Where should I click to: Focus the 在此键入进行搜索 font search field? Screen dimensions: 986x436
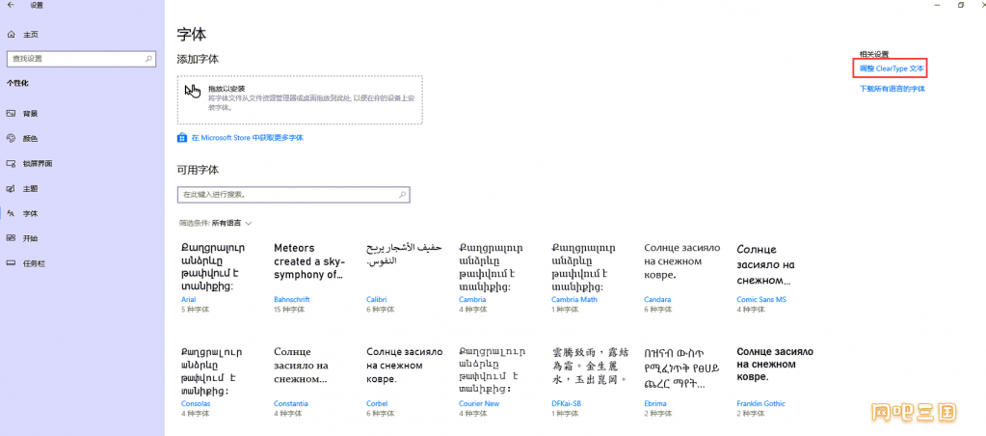[294, 195]
